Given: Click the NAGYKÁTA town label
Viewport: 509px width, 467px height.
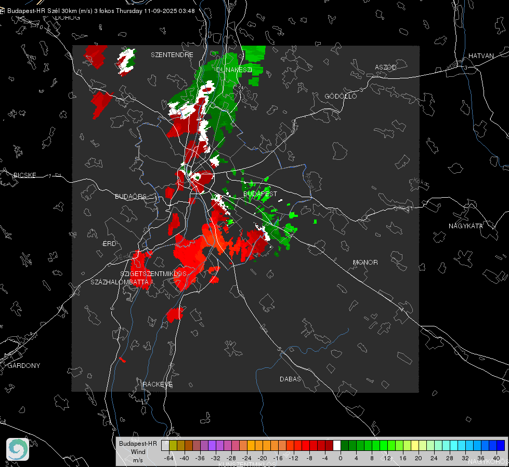Looking at the screenshot, I should point(466,226).
